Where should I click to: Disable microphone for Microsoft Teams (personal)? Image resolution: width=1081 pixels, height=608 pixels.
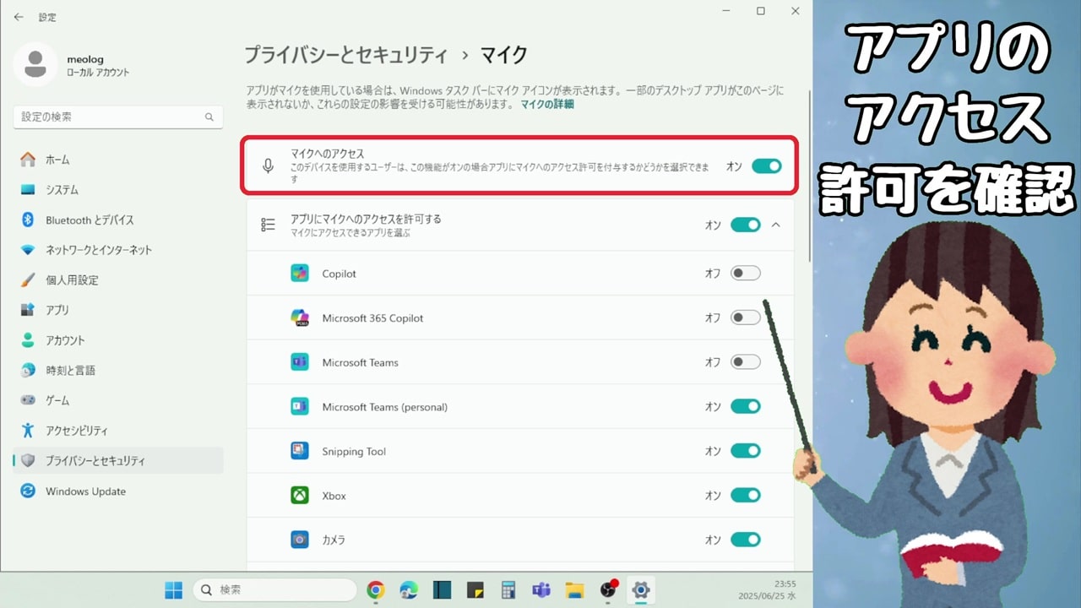point(746,407)
